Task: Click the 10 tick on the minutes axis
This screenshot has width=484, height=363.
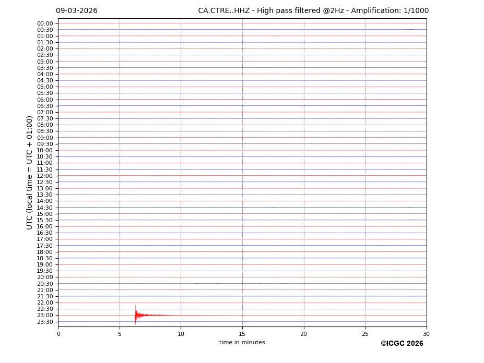Action: (181, 334)
